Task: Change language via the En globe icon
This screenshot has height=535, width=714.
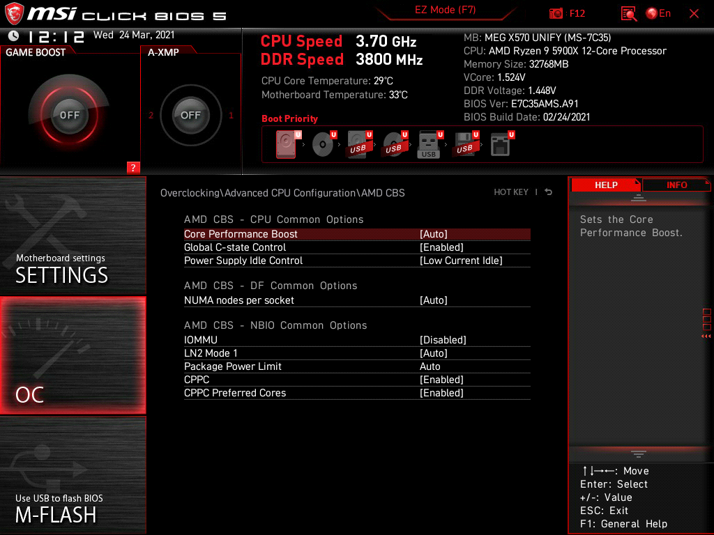Action: [x=658, y=13]
